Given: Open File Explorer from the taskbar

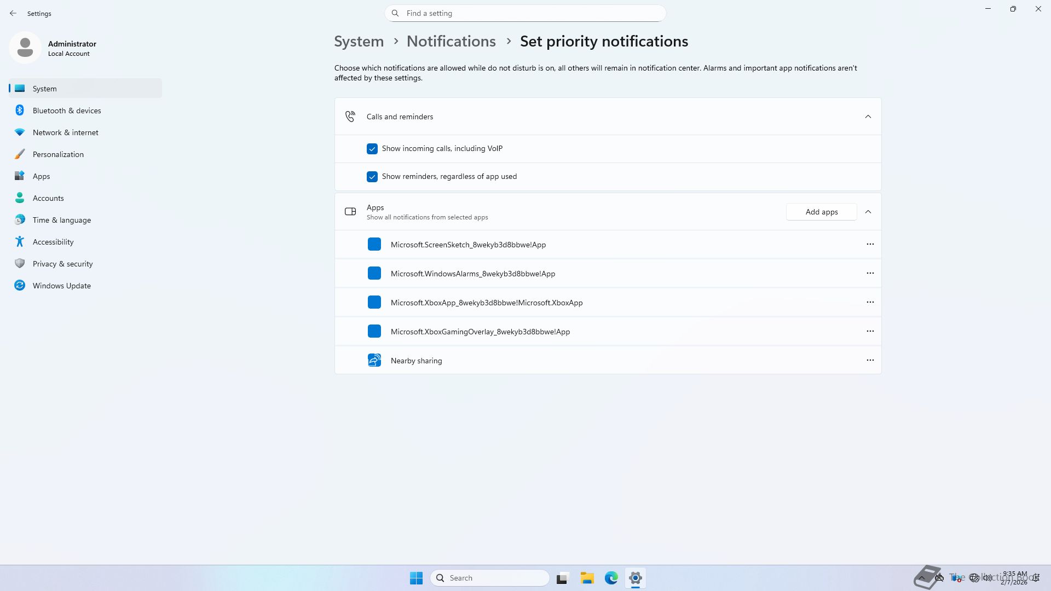Looking at the screenshot, I should [x=587, y=578].
